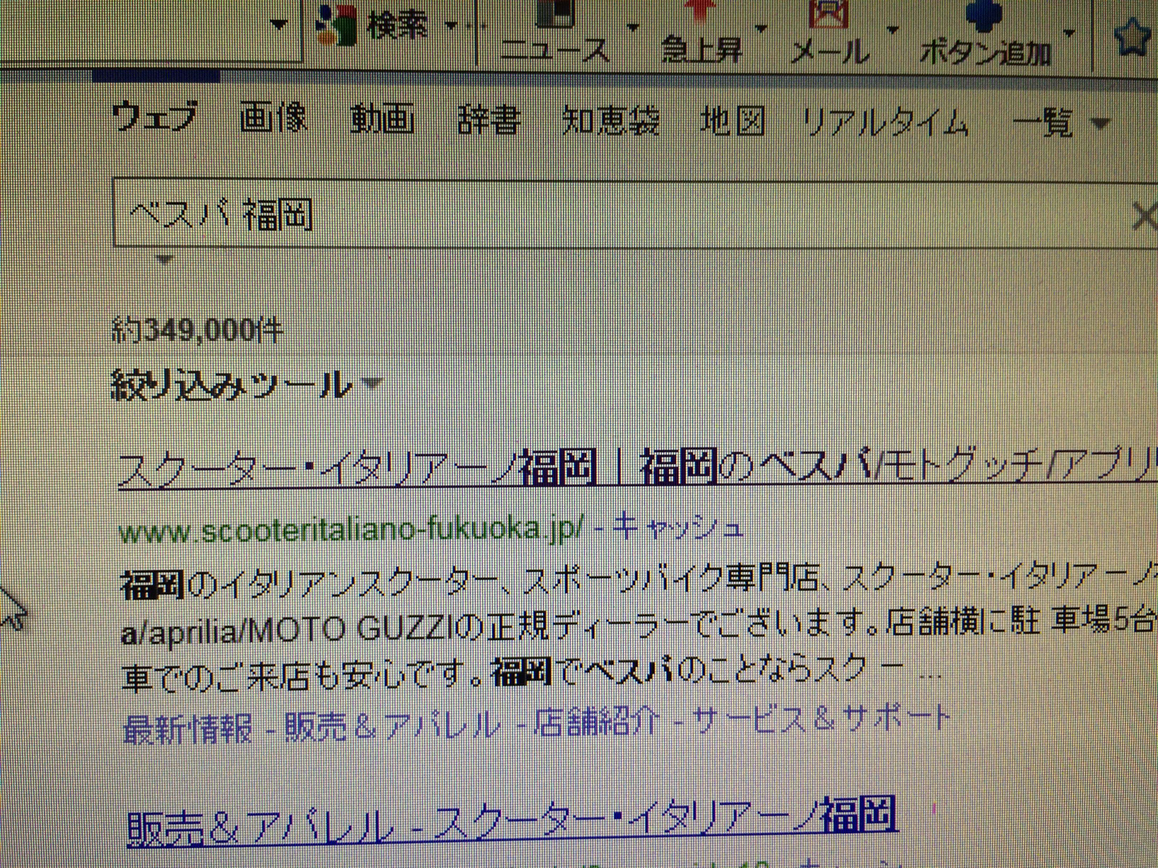Screen dimensions: 1158x868
Task: Expand the arrow below the search box
Action: [165, 260]
